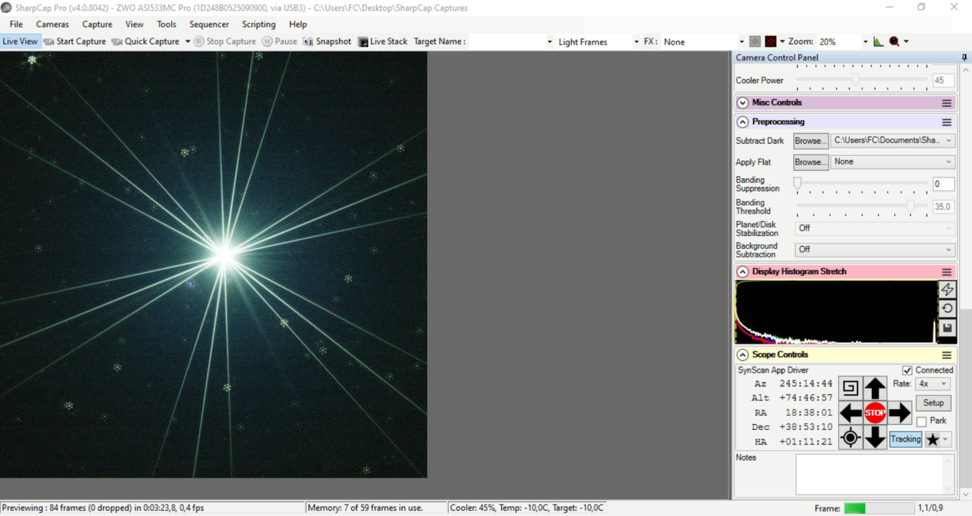Save the histogram stretch settings icon

pos(947,329)
